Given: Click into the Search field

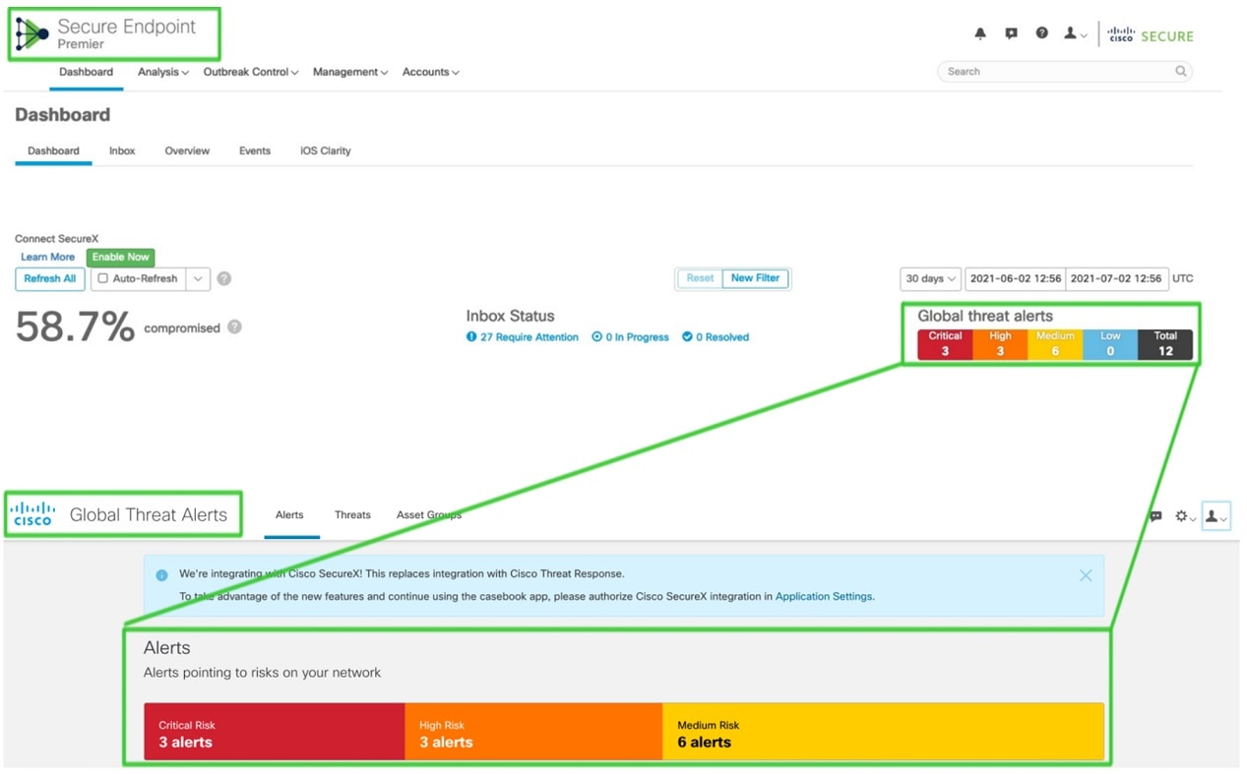Looking at the screenshot, I should coord(1064,71).
